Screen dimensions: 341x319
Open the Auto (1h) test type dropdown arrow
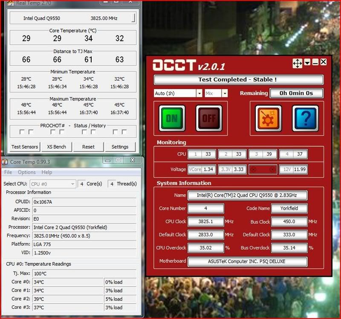[199, 93]
